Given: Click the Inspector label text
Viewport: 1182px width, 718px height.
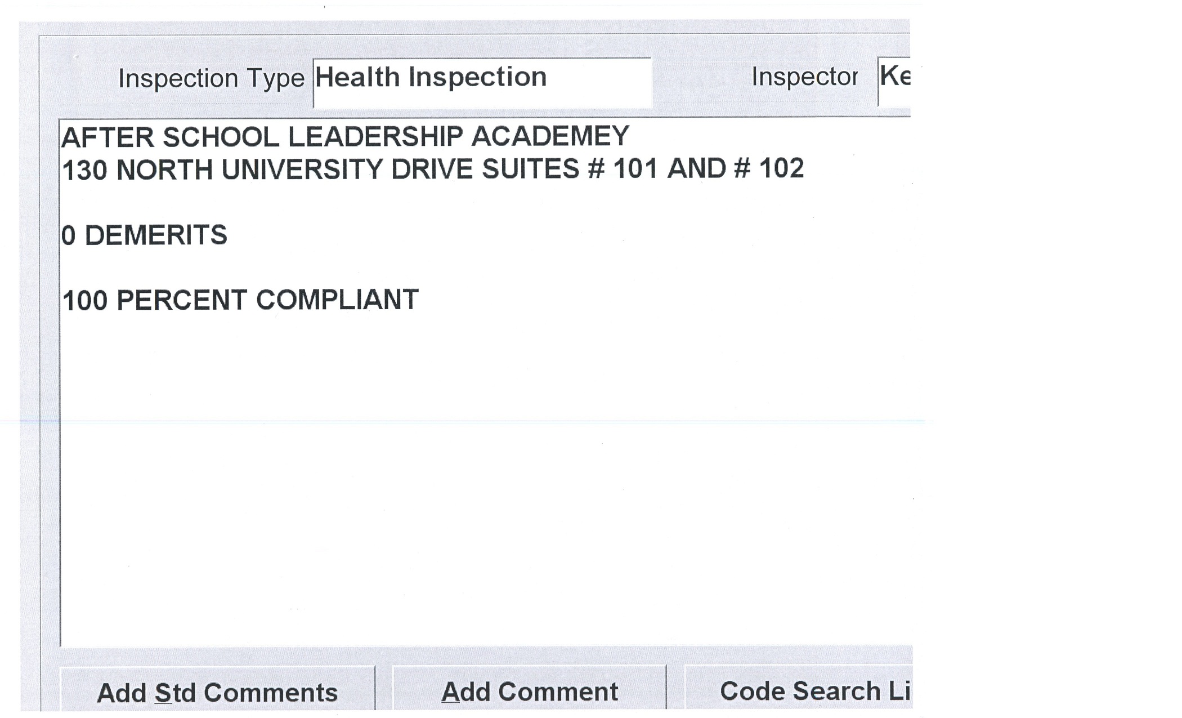Looking at the screenshot, I should pyautogui.click(x=804, y=77).
